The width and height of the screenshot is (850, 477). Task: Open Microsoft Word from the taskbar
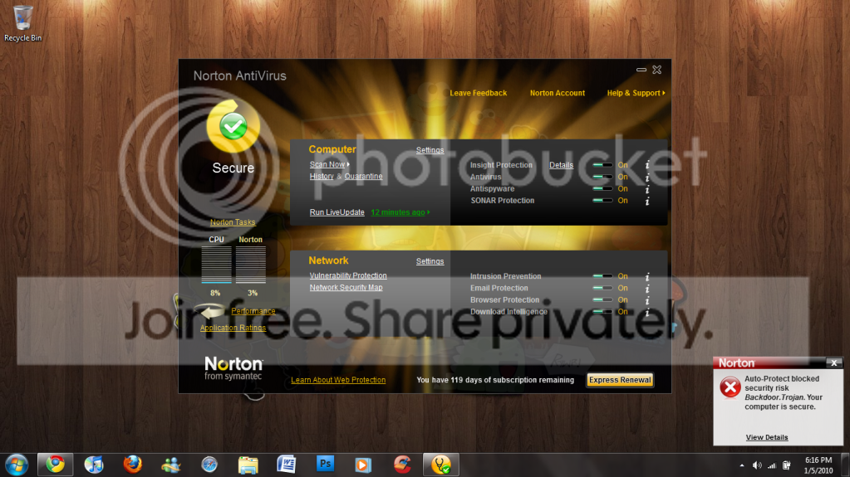point(286,465)
